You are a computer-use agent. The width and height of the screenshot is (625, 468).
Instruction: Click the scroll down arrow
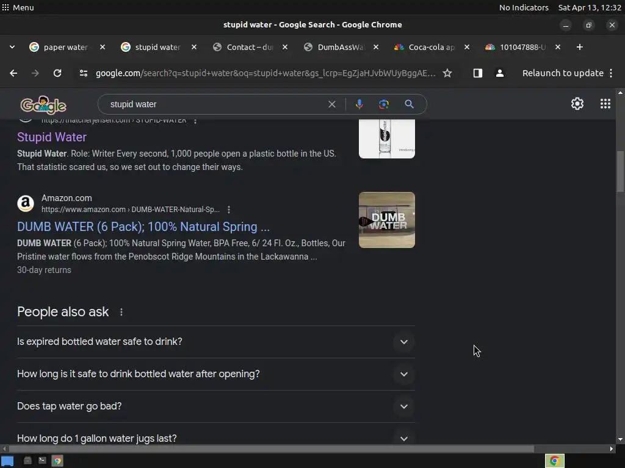click(620, 440)
